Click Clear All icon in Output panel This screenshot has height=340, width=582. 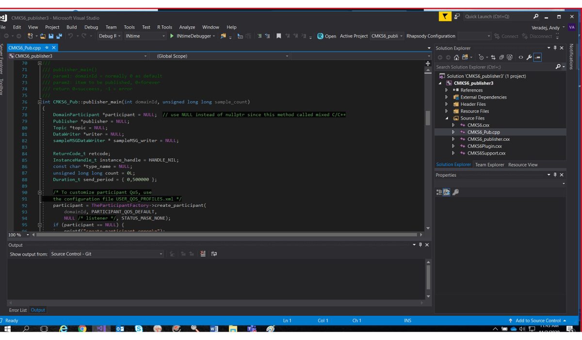[x=203, y=254]
